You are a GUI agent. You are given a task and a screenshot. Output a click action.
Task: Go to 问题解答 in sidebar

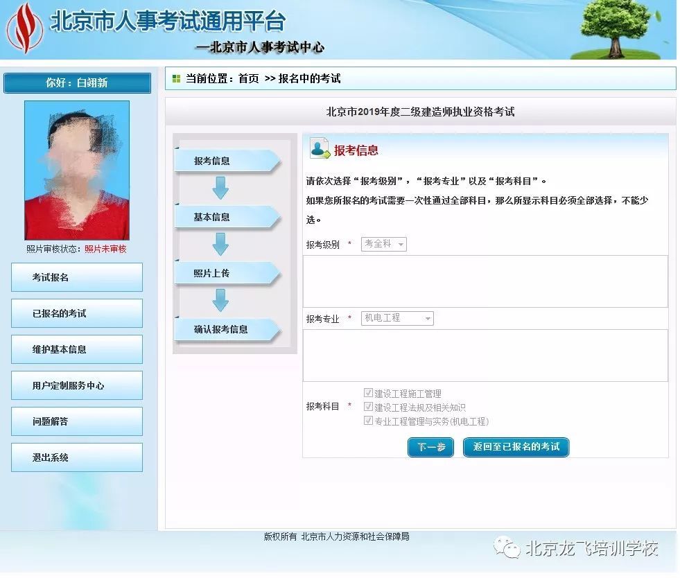tap(77, 421)
